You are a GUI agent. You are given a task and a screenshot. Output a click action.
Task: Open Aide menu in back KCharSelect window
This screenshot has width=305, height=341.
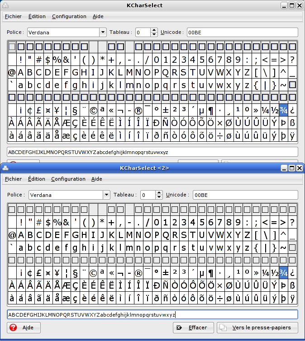(98, 16)
